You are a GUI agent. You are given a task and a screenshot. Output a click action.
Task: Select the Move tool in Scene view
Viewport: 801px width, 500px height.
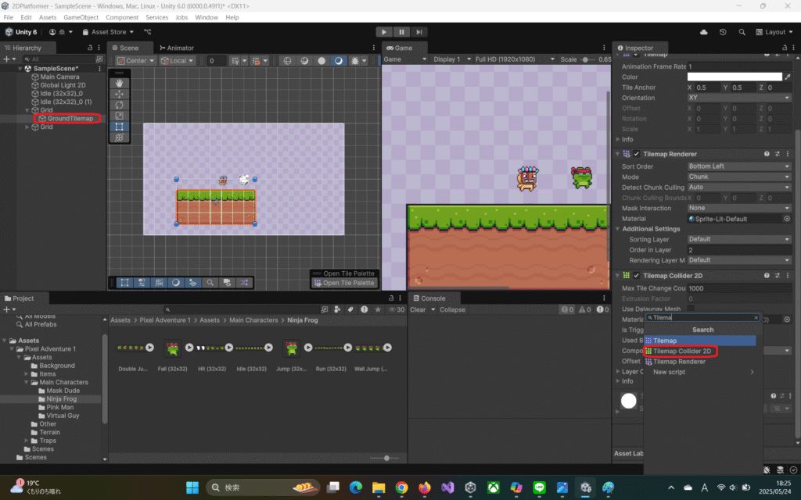tap(119, 94)
